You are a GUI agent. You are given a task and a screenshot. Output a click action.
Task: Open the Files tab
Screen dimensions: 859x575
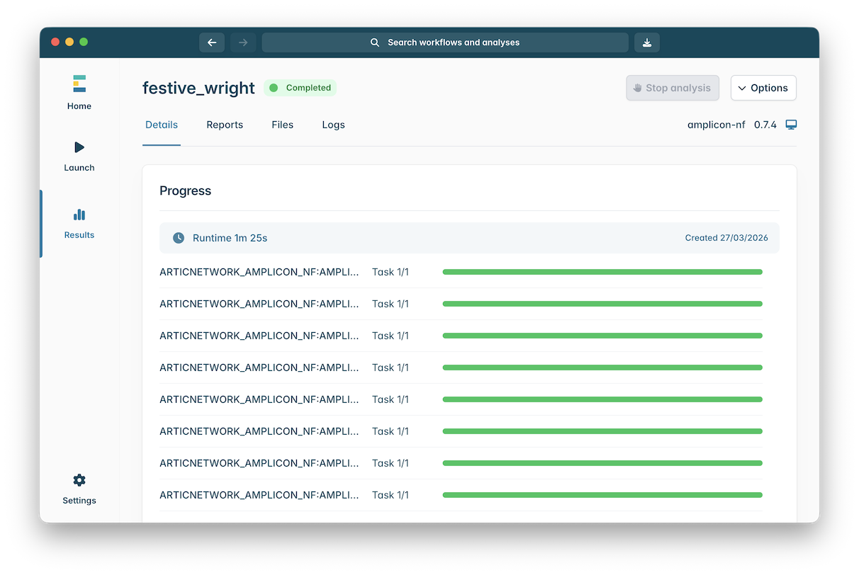click(282, 125)
